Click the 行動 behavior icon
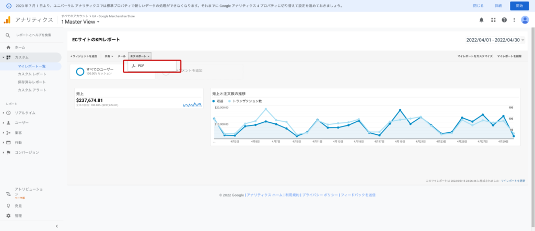Image resolution: width=535 pixels, height=231 pixels. pos(8,142)
